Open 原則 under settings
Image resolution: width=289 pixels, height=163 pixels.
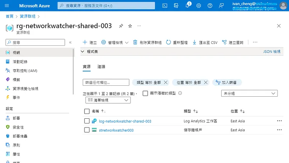(16, 145)
